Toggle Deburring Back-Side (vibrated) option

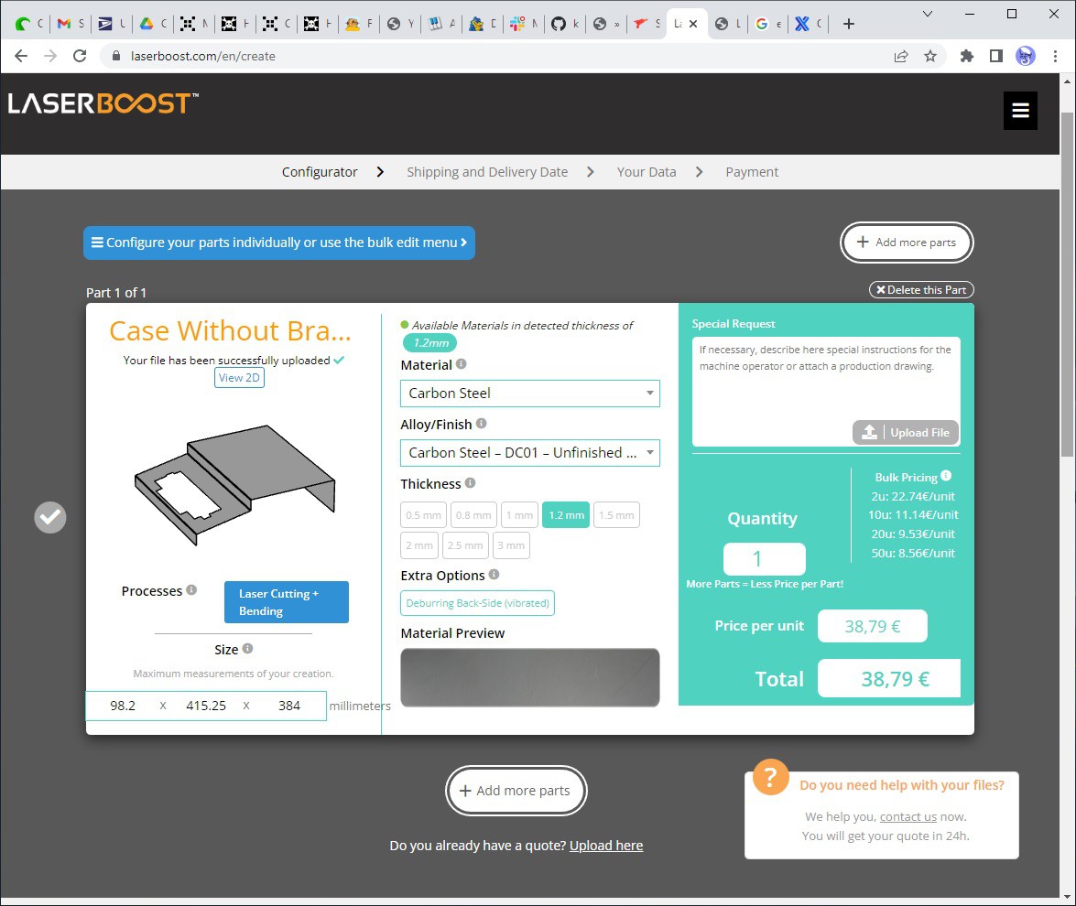tap(477, 603)
